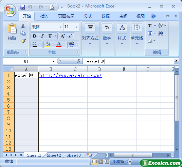Screen dimensions: 182x167
Task: Toggle Bold formatting
Action: pos(35,36)
